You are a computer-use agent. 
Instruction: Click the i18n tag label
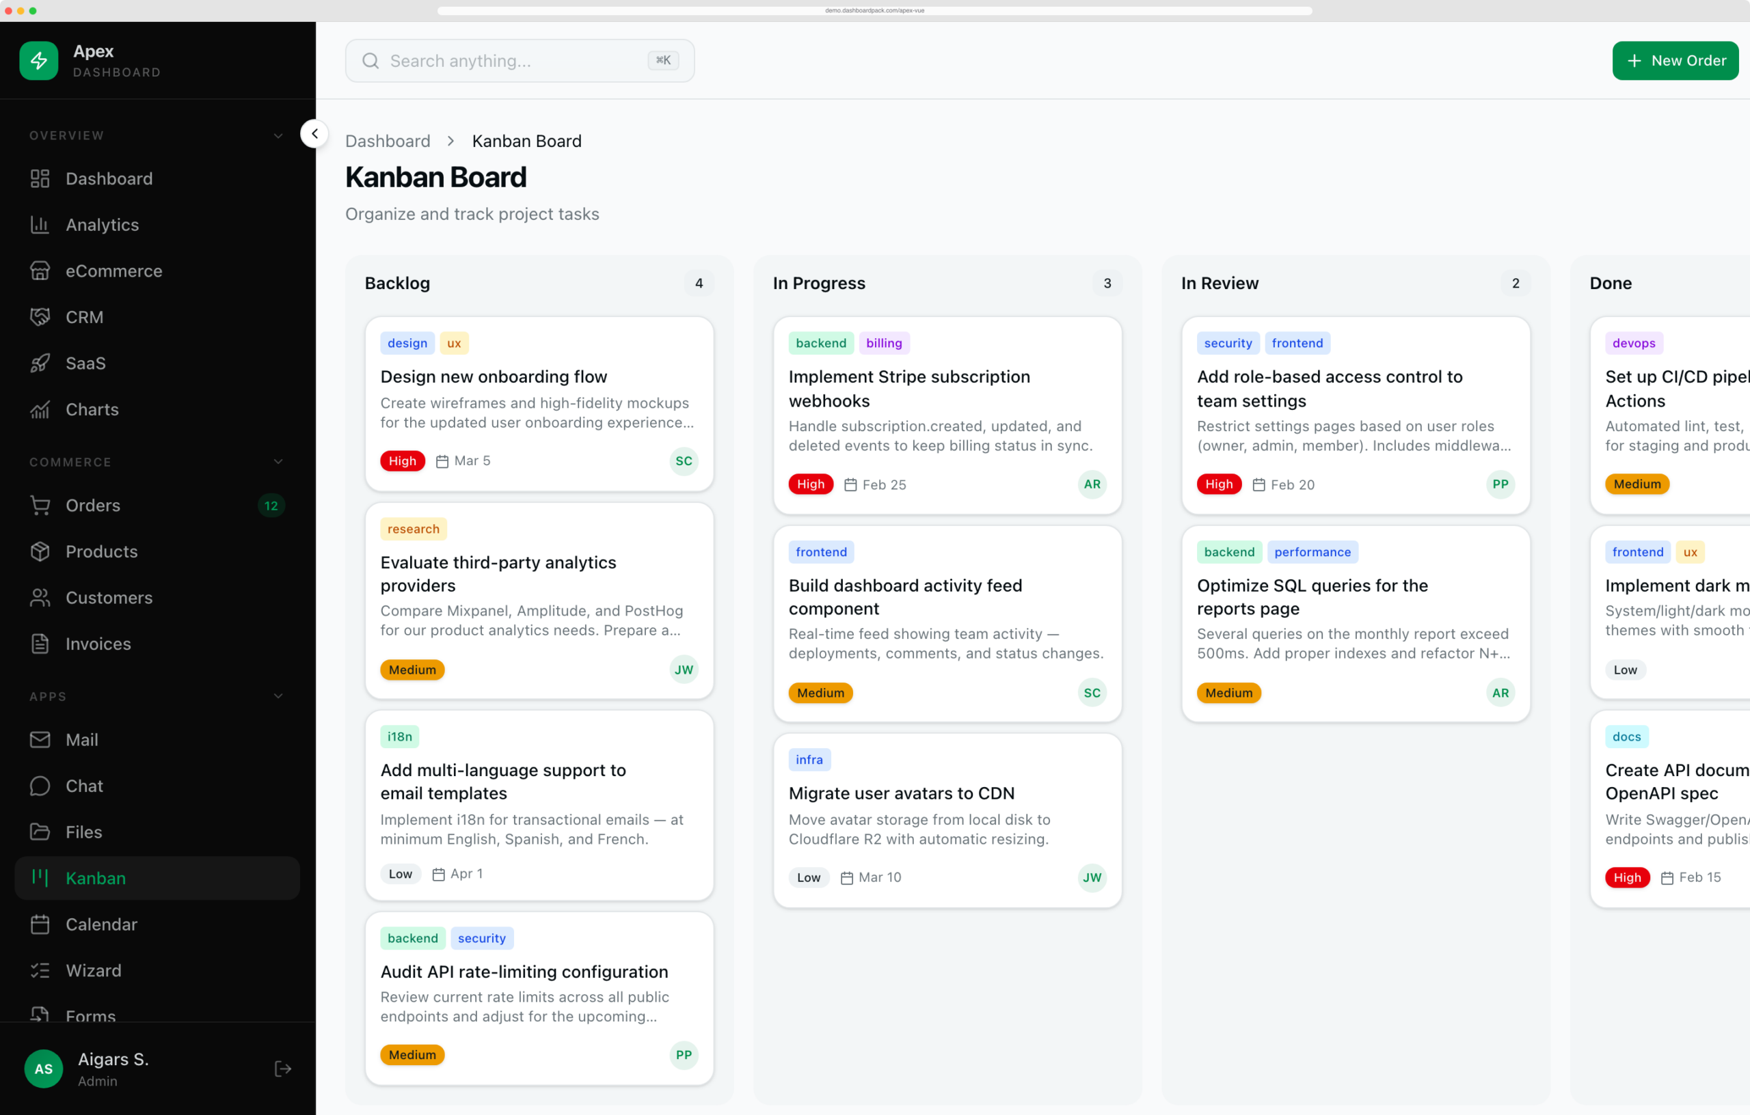pyautogui.click(x=400, y=737)
